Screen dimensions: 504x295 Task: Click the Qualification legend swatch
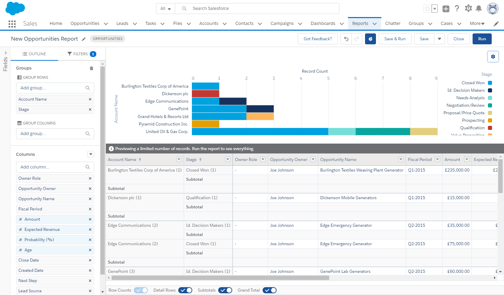pos(490,128)
